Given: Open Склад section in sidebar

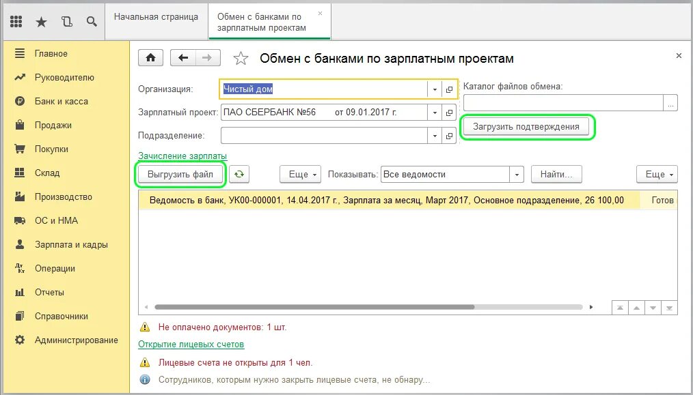Looking at the screenshot, I should click(66, 173).
